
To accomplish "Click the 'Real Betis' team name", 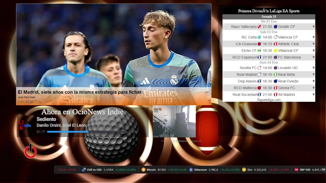I will 287,74.
